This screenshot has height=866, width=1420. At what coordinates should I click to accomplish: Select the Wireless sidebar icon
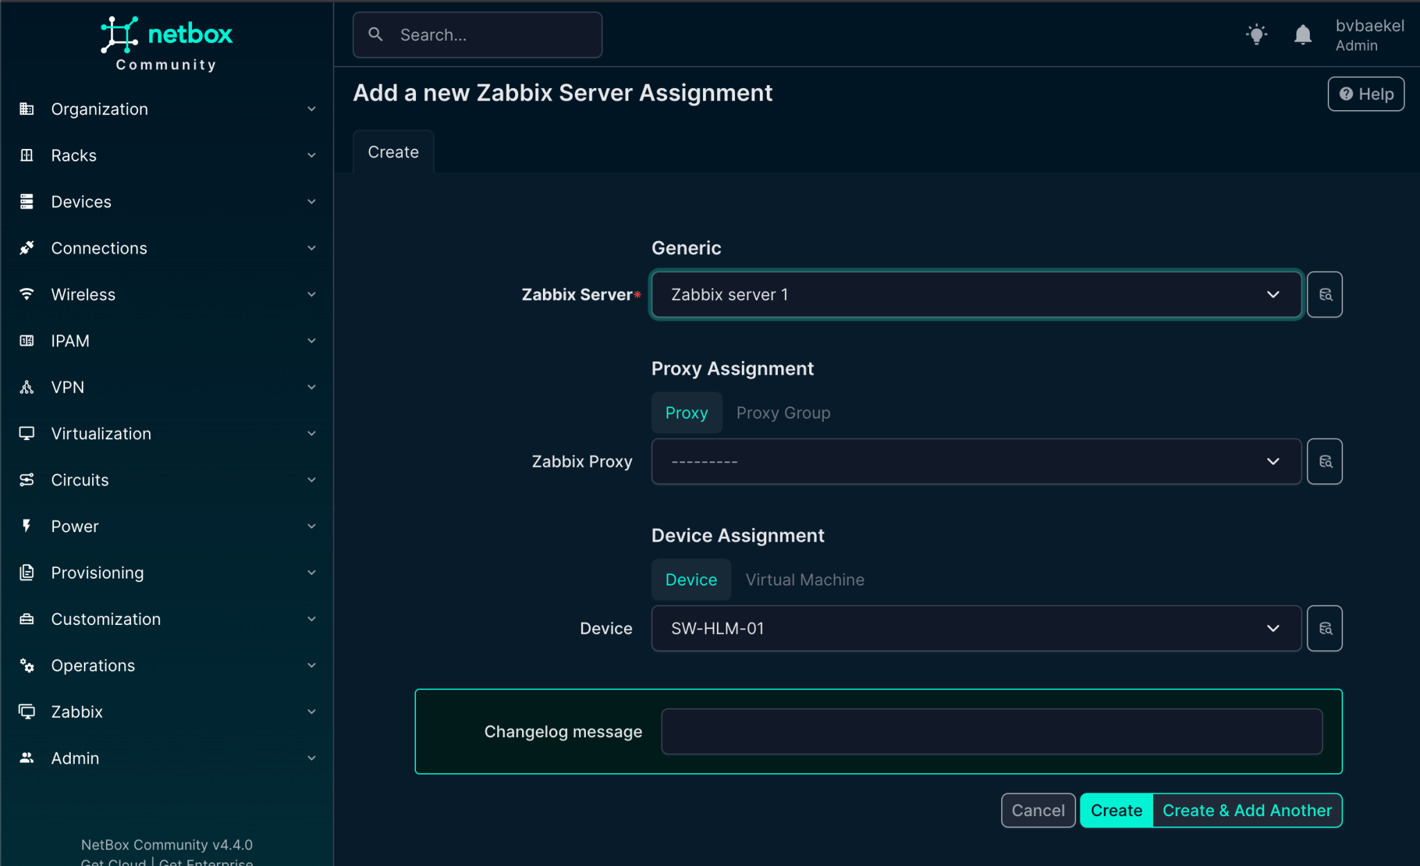(26, 294)
